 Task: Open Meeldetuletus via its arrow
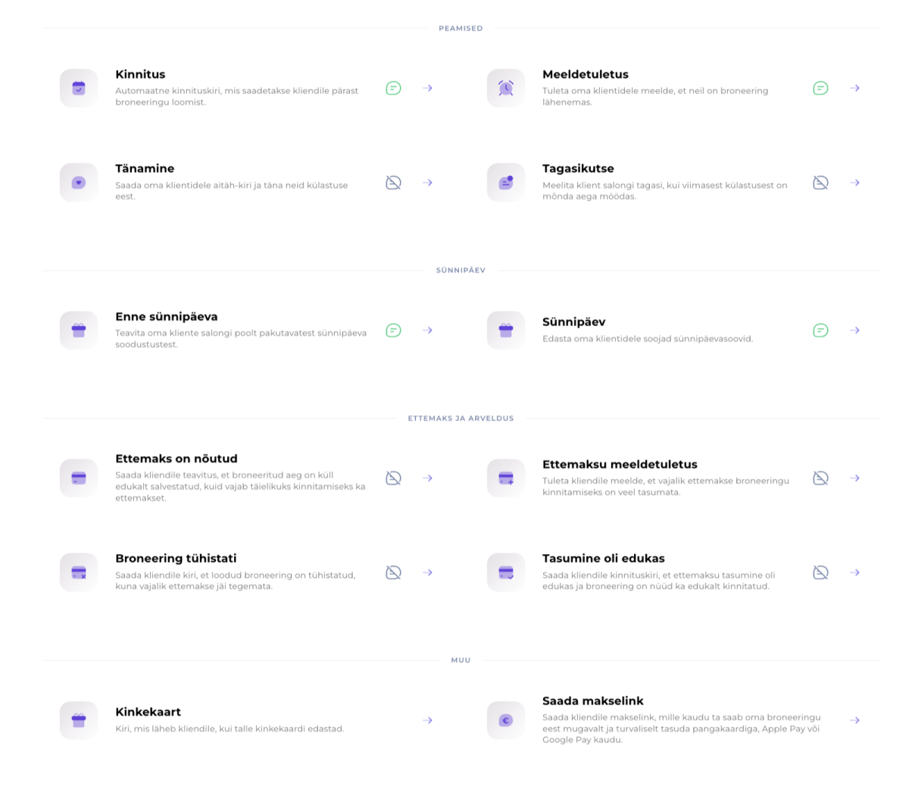[854, 88]
